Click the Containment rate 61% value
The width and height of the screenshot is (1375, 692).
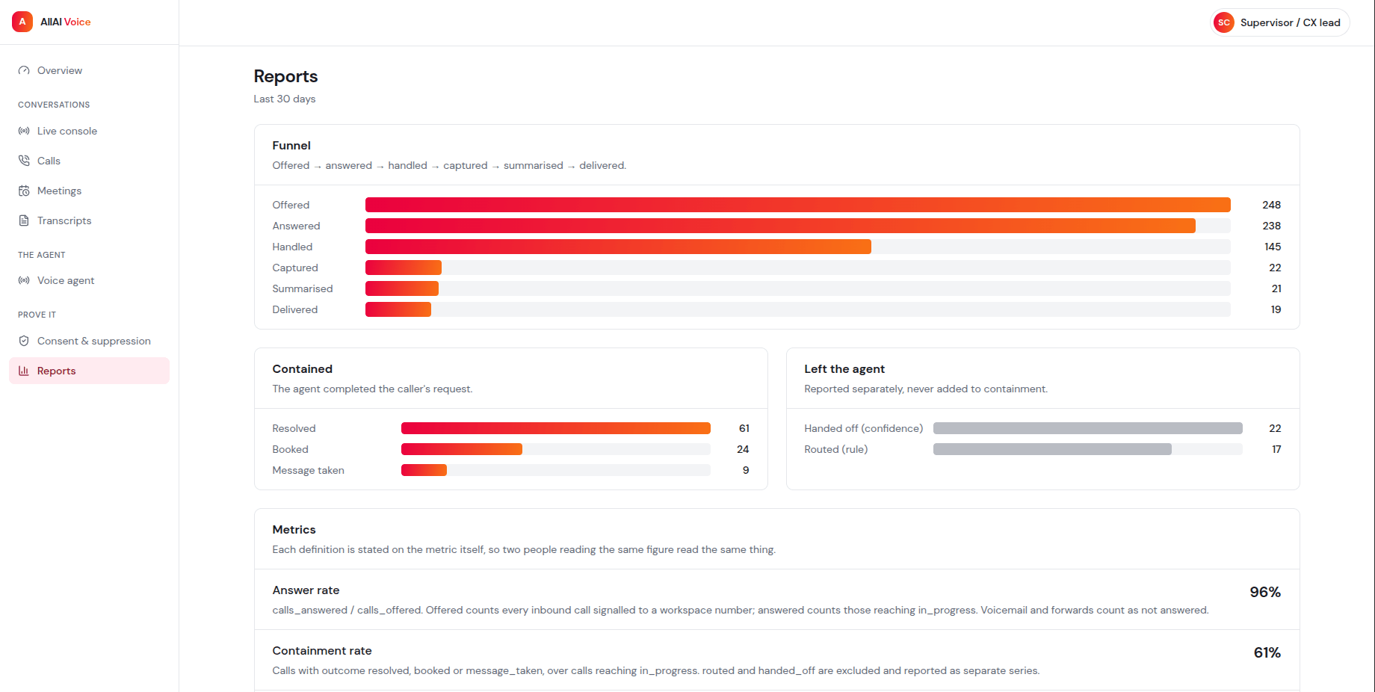tap(1267, 652)
